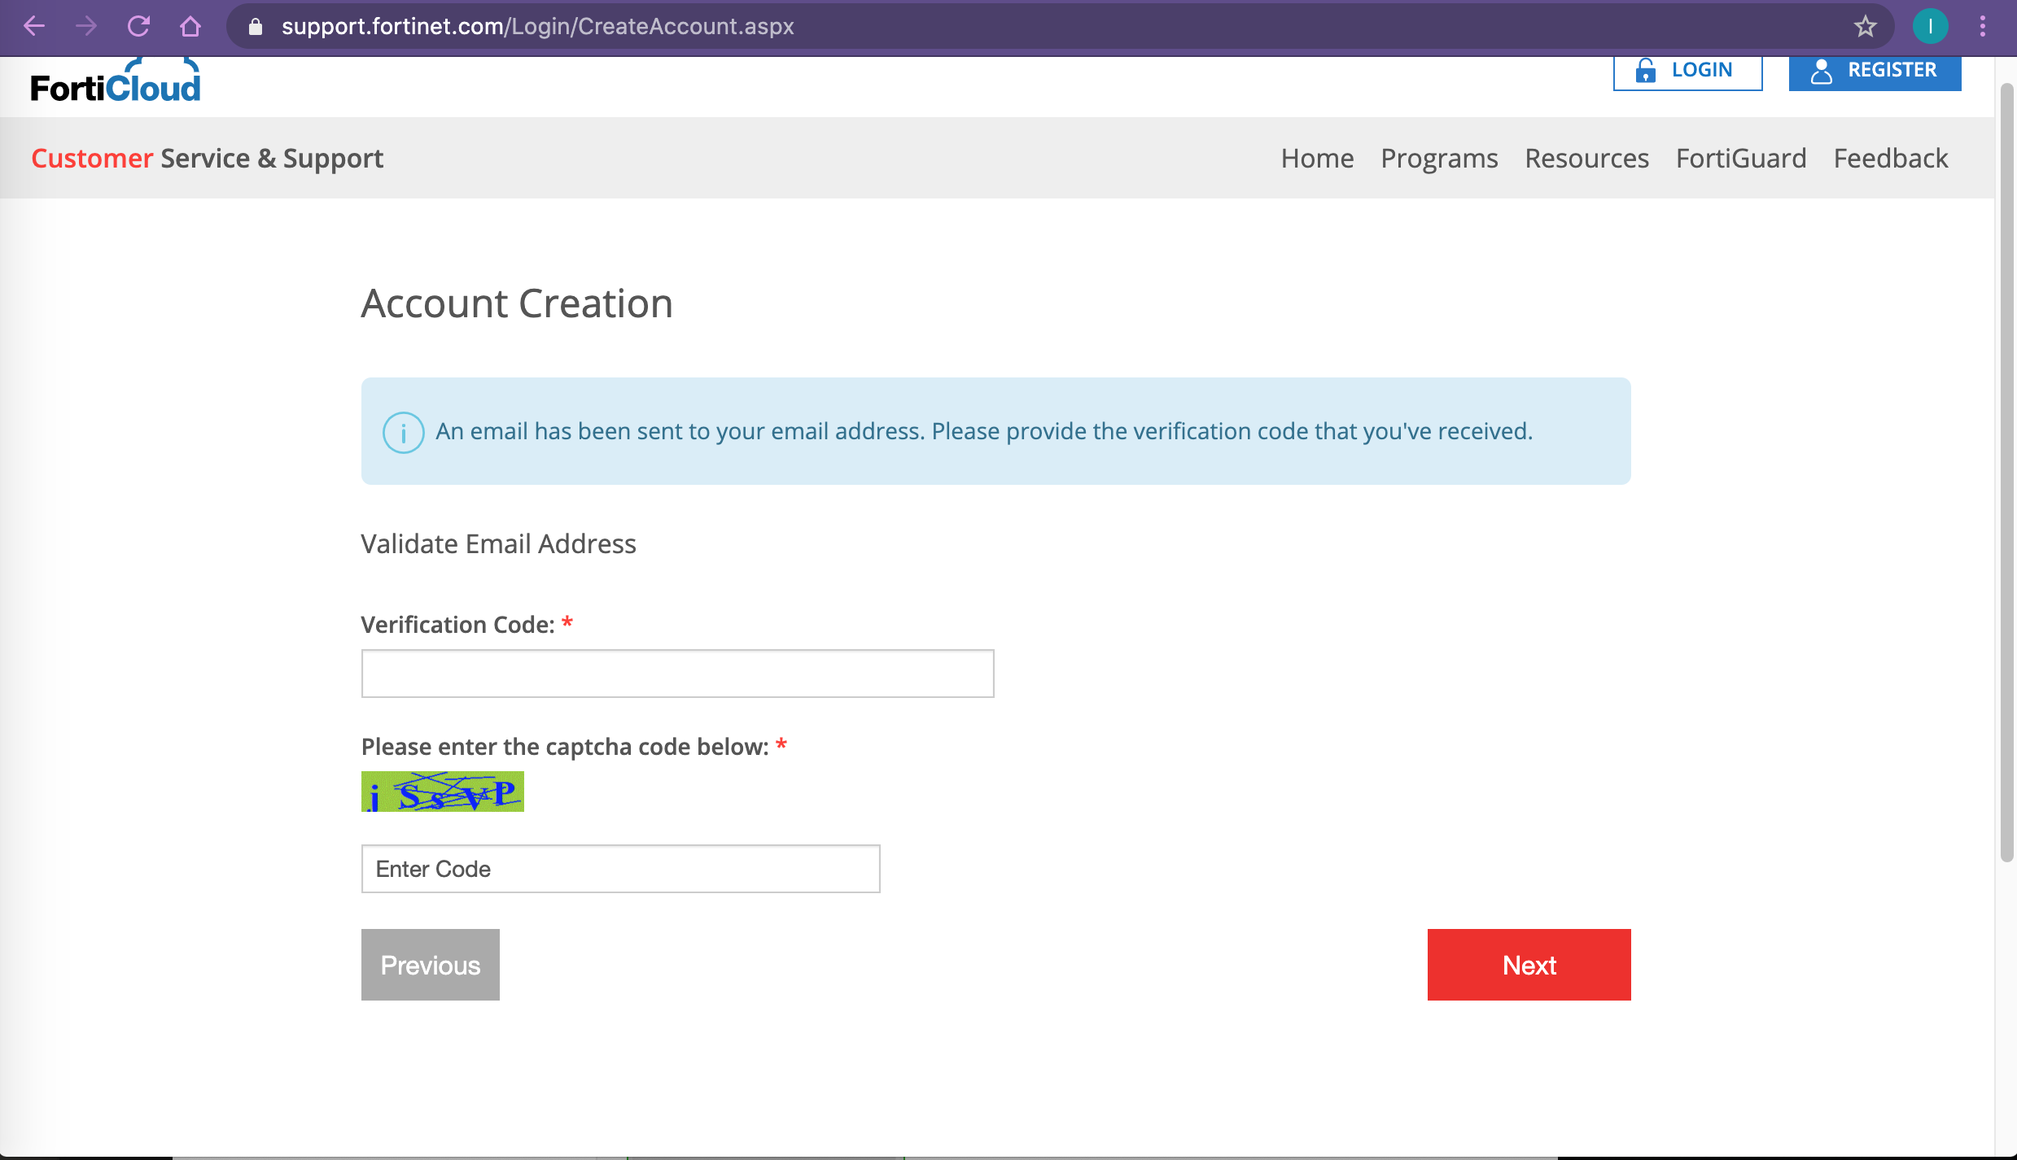This screenshot has height=1160, width=2017.
Task: Go to FortiGuard menu item
Action: coord(1741,158)
